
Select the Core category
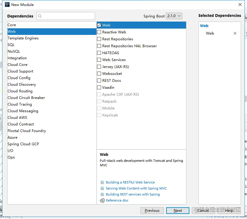52,25
